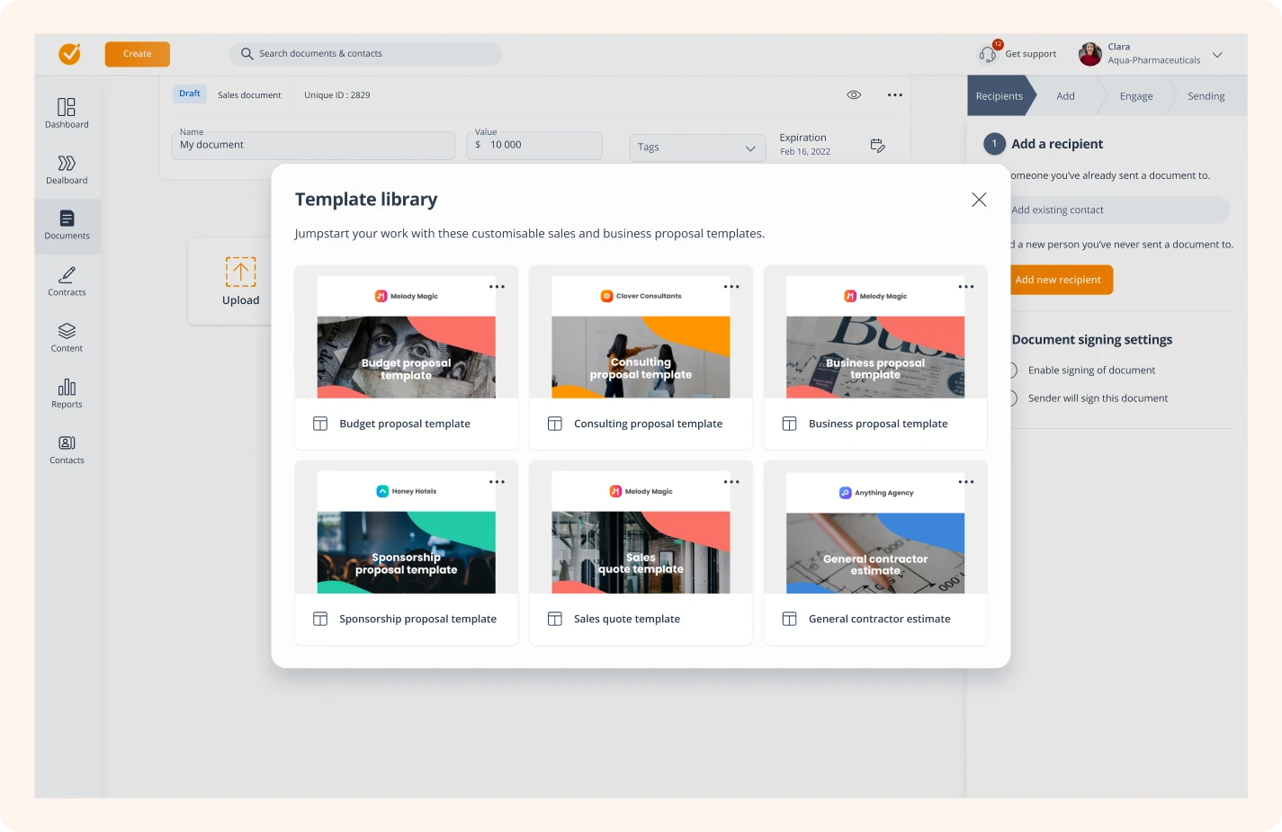Open the Tags dropdown

[697, 147]
